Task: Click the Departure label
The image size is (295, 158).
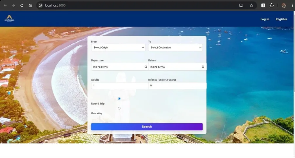Action: coord(97,60)
